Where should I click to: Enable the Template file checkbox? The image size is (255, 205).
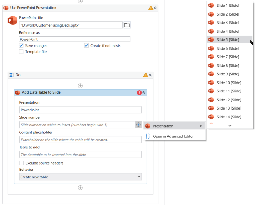tap(21, 52)
